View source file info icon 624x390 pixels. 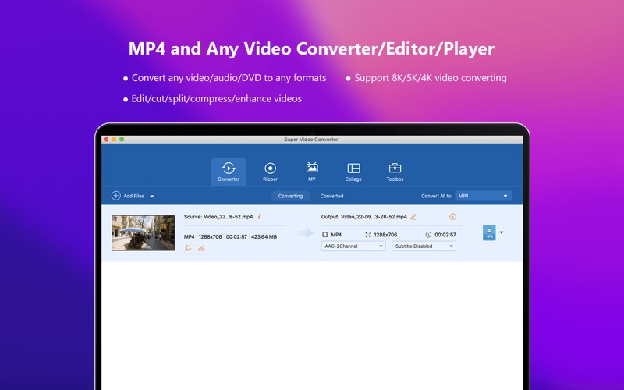coord(259,217)
